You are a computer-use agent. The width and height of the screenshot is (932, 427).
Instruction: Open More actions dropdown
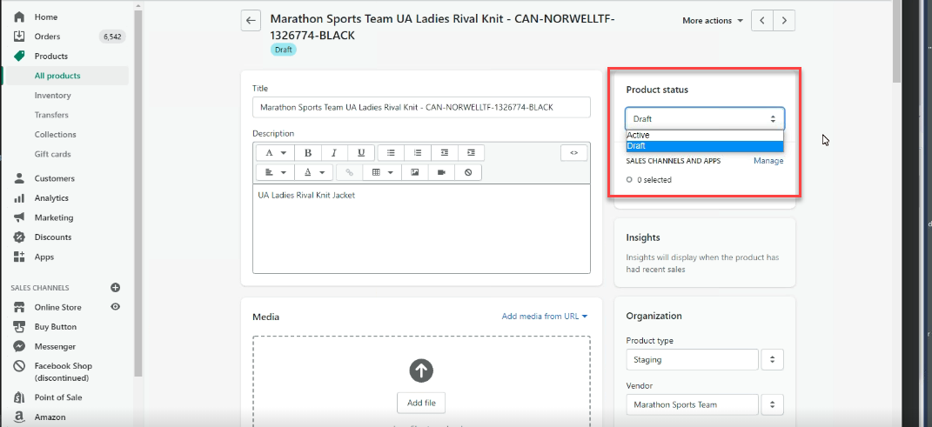pos(713,20)
